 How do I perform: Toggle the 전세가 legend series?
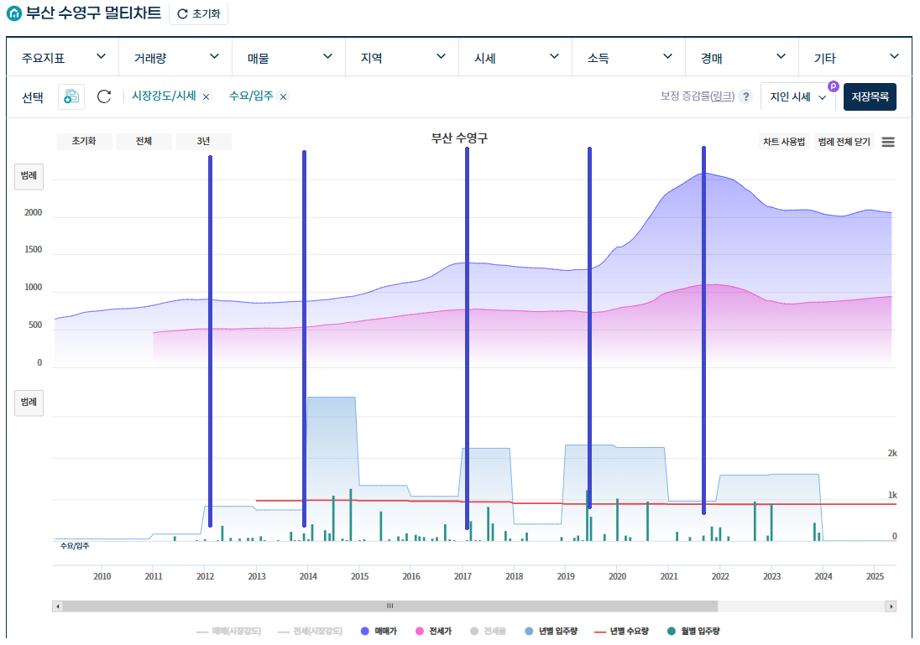(x=434, y=632)
